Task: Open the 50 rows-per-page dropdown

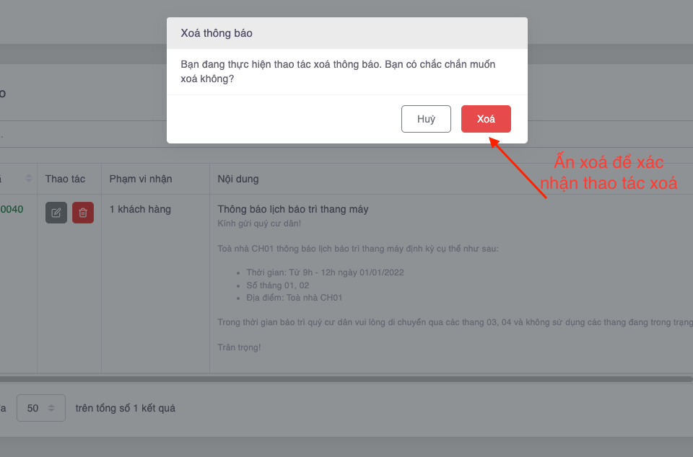Action: 41,408
